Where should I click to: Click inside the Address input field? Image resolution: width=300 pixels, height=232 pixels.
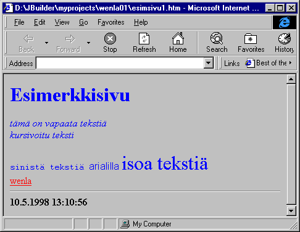(120, 63)
